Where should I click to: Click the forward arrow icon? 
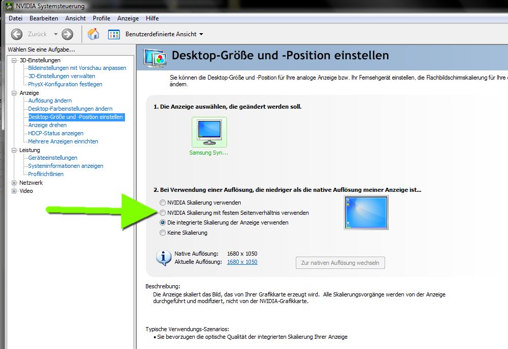(67, 34)
